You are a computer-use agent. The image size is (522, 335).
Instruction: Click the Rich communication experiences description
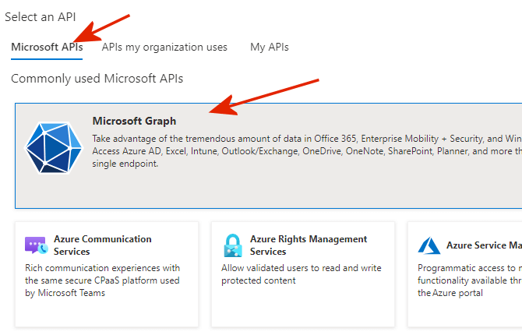(x=103, y=280)
